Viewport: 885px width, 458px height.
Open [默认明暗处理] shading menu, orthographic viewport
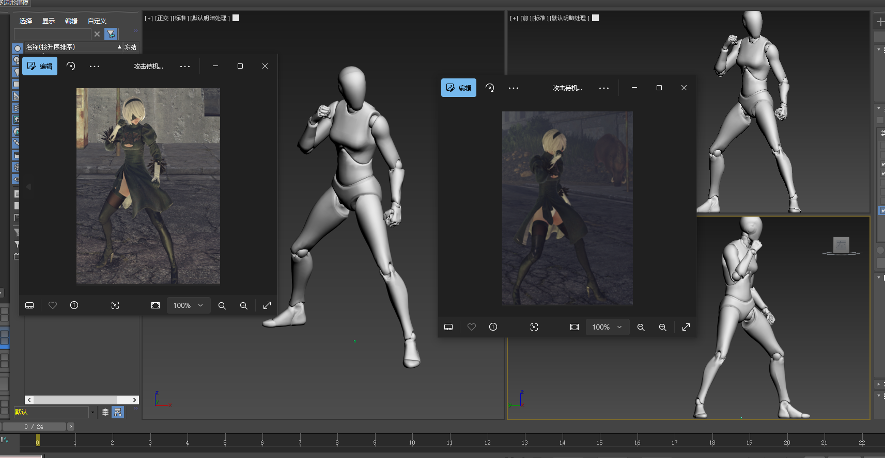(x=210, y=18)
